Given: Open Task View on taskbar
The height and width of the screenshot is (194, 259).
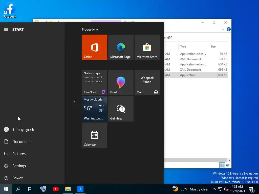Looking at the screenshot, I should [30, 189].
